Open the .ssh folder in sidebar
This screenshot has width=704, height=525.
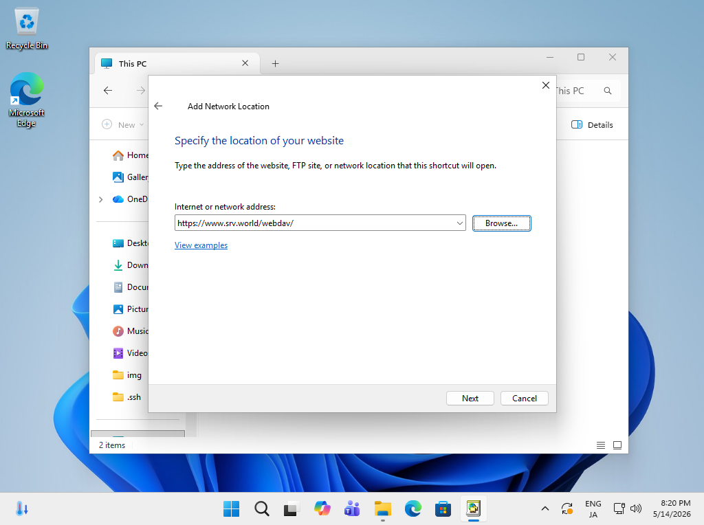coord(127,397)
